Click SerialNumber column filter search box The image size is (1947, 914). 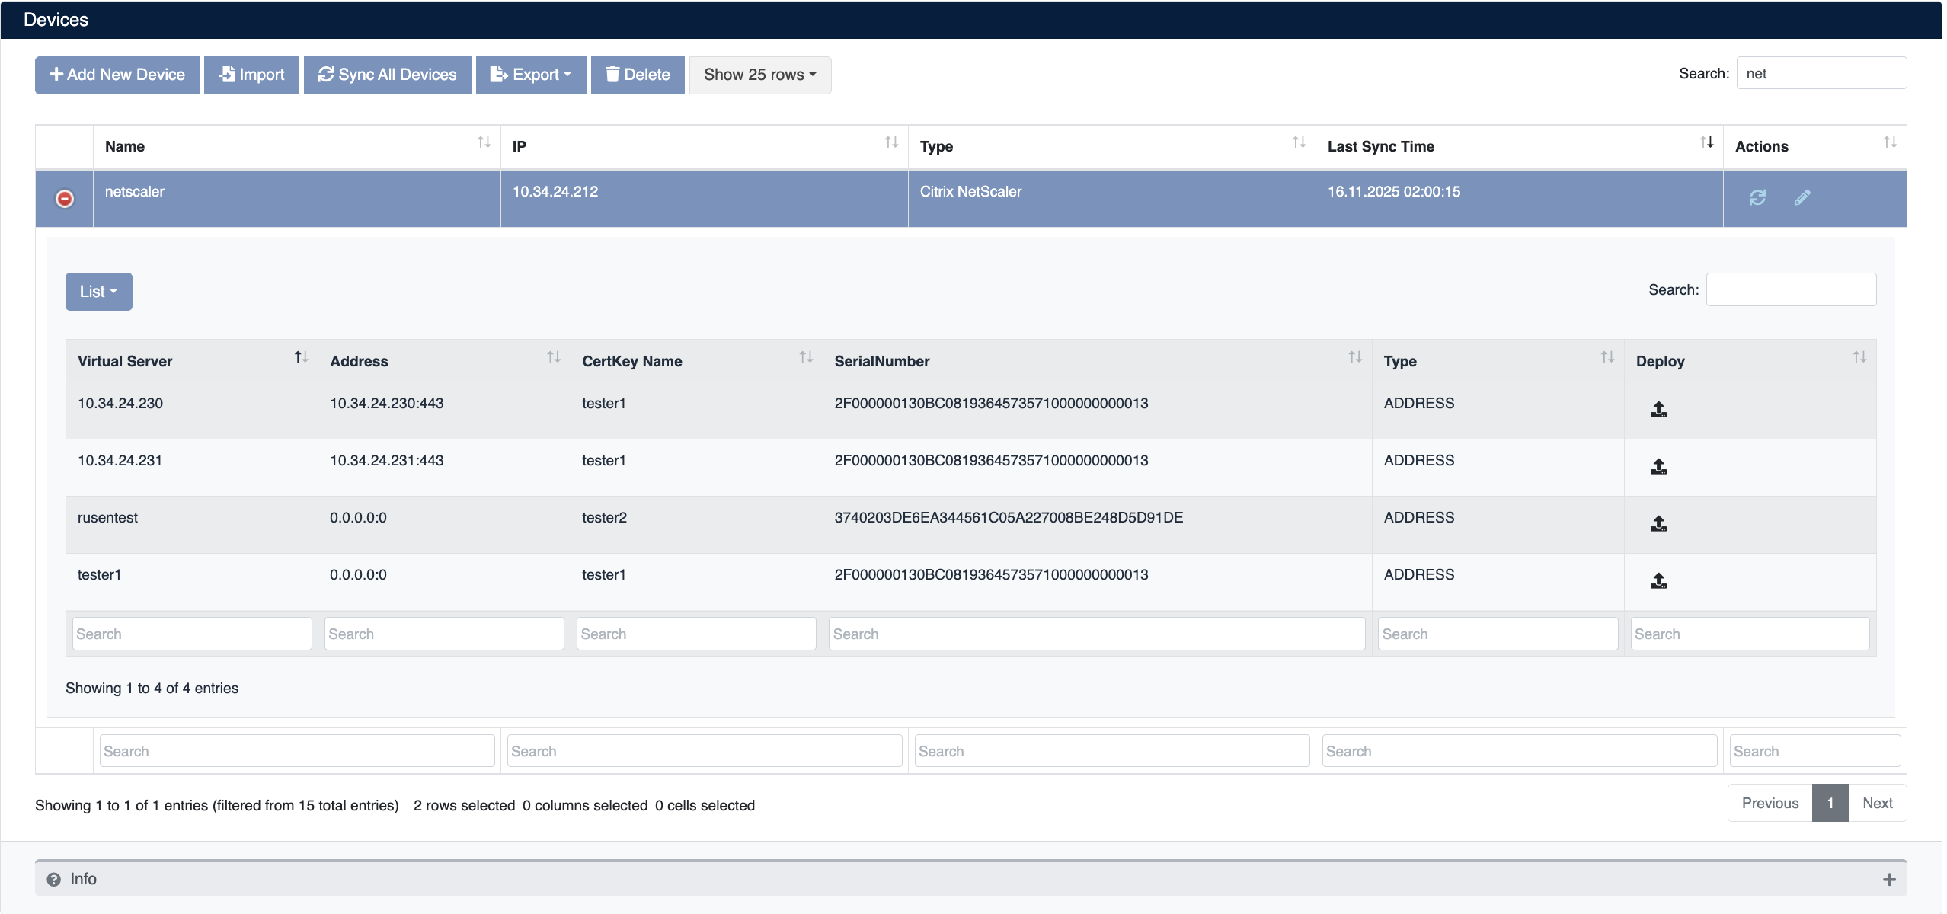click(x=1097, y=634)
